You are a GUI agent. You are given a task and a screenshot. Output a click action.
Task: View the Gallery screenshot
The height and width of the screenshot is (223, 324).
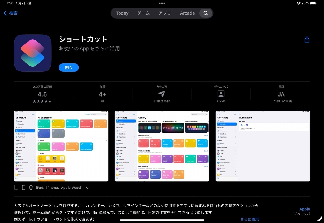coord(162,146)
